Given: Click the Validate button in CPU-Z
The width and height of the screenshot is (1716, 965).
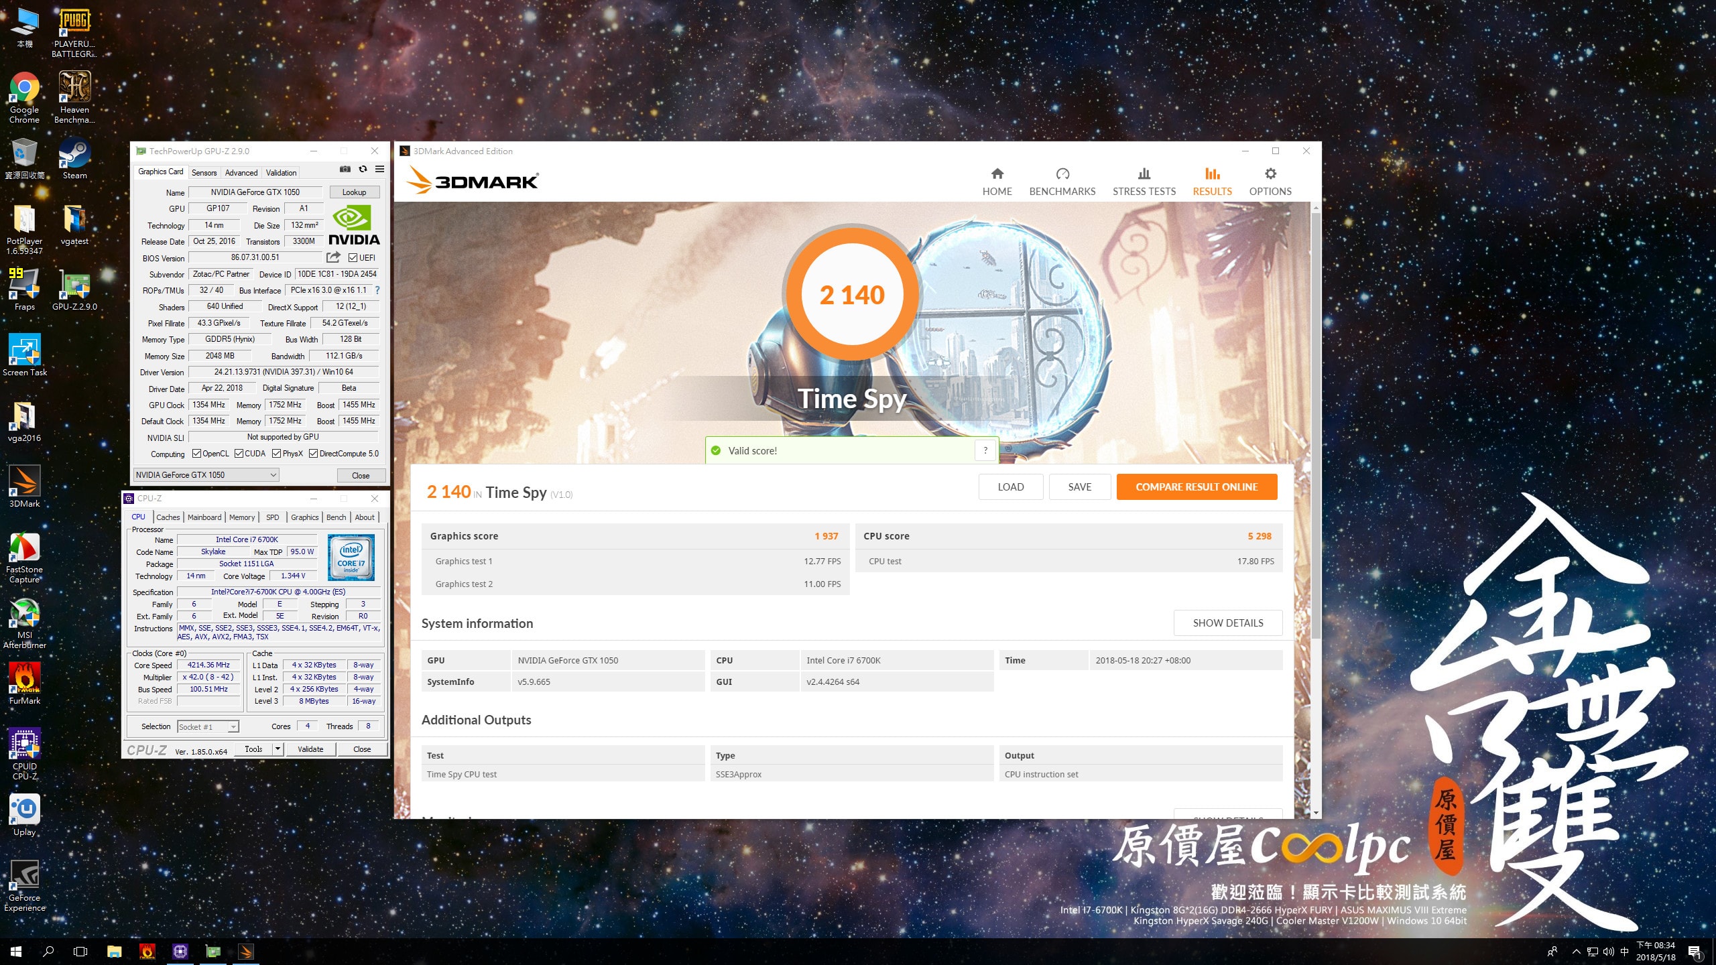Looking at the screenshot, I should click(x=310, y=749).
